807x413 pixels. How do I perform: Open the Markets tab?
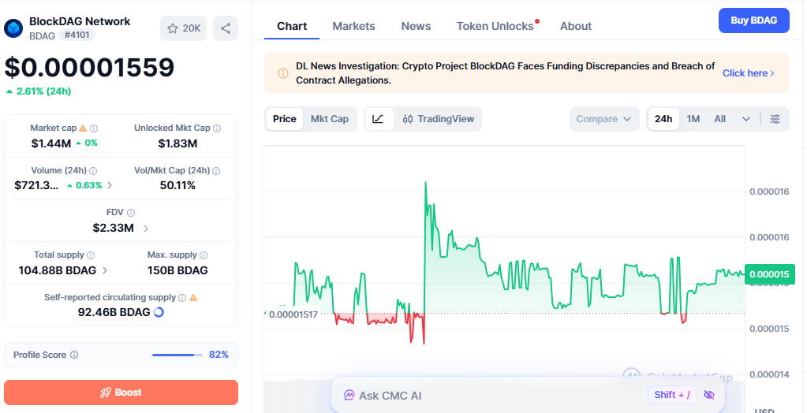pyautogui.click(x=353, y=26)
